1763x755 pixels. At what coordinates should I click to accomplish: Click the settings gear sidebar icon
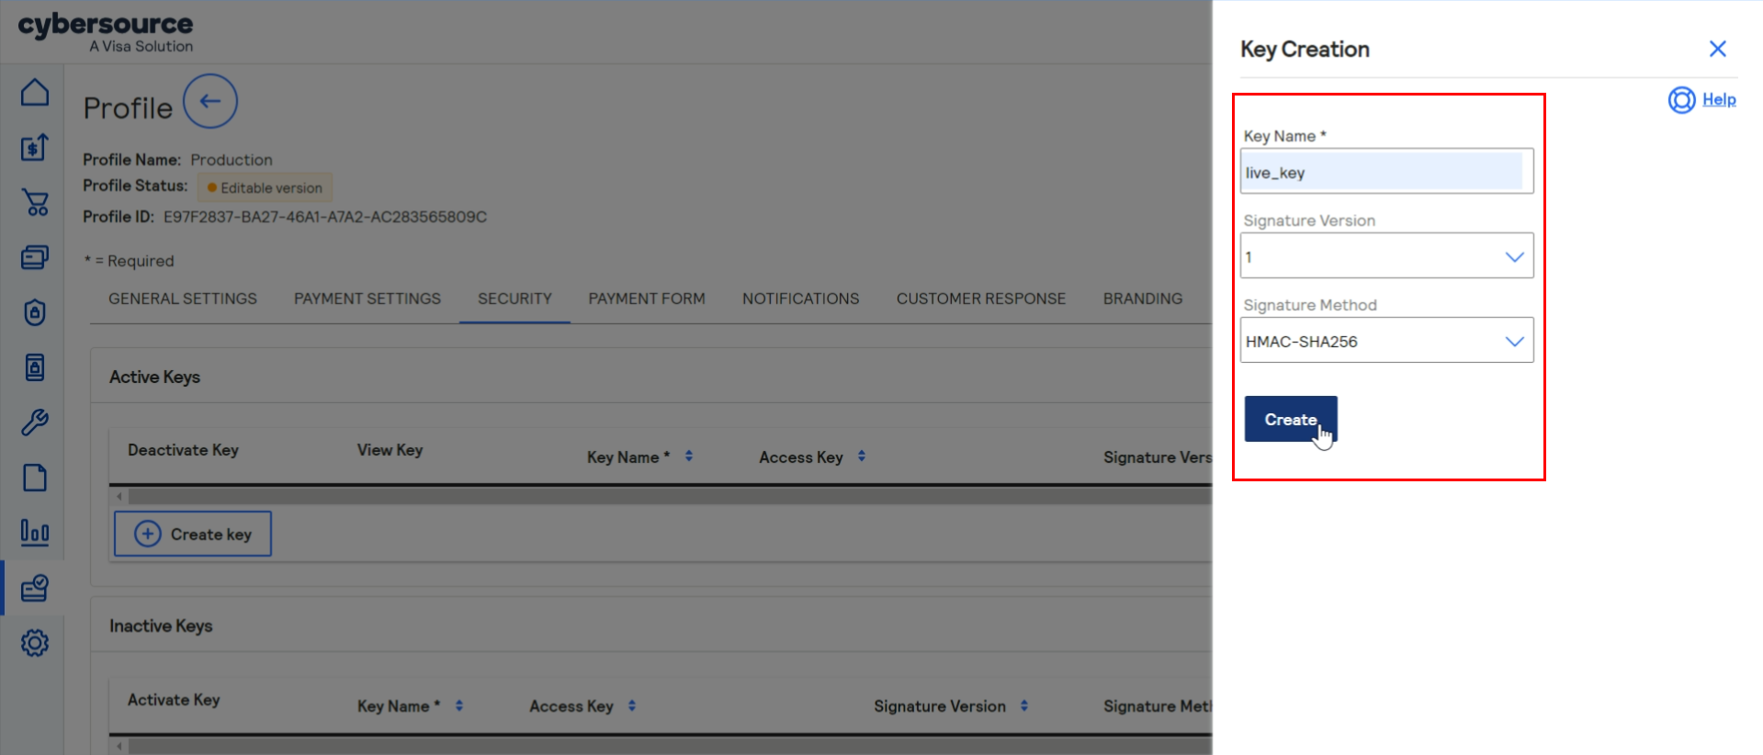pos(35,643)
